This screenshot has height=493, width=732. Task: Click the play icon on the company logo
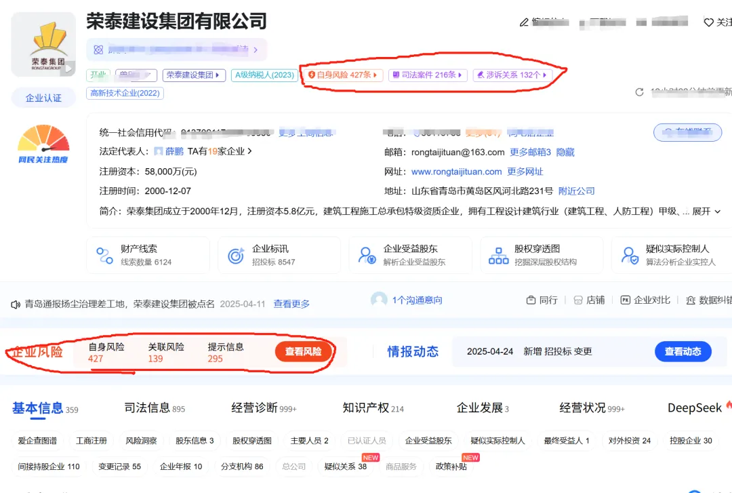68,68
